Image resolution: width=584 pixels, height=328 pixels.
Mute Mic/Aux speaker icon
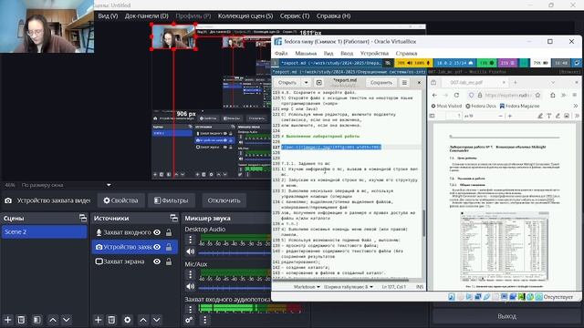pyautogui.click(x=191, y=286)
